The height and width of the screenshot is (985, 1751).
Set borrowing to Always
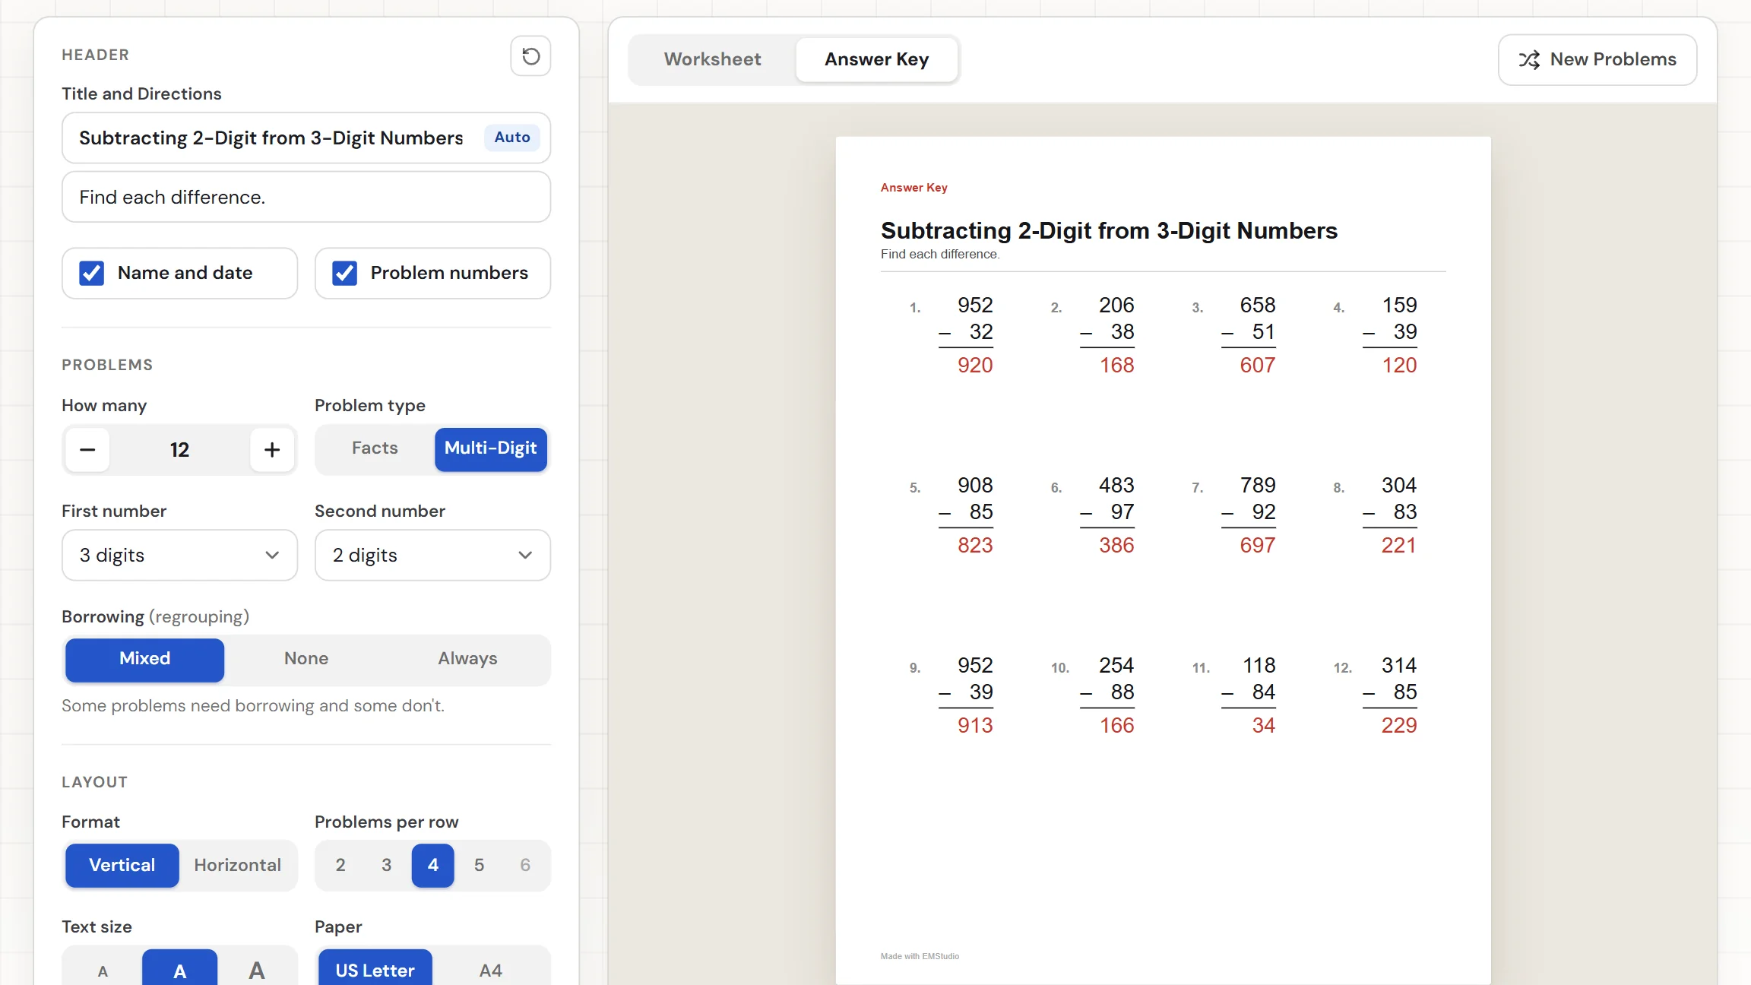[x=467, y=659]
